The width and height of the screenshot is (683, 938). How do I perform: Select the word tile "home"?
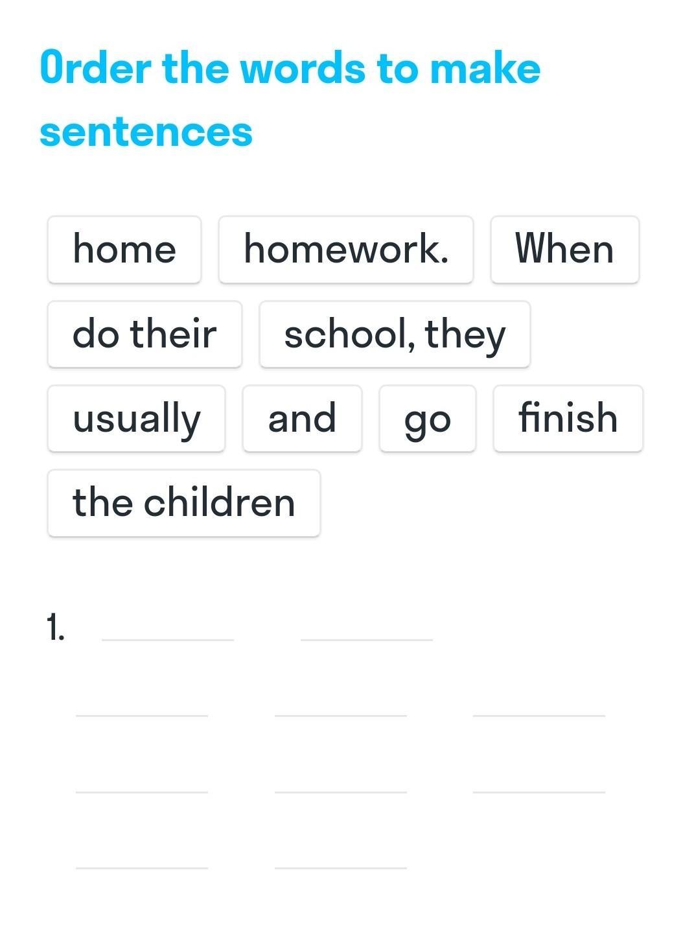click(x=124, y=250)
